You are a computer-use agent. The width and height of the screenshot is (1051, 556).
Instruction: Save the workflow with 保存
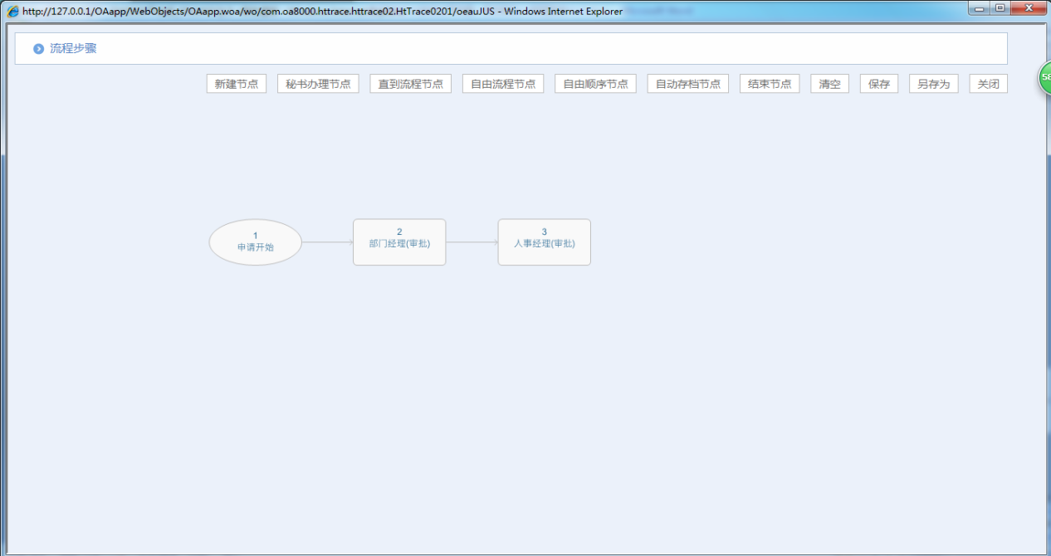[x=879, y=84]
